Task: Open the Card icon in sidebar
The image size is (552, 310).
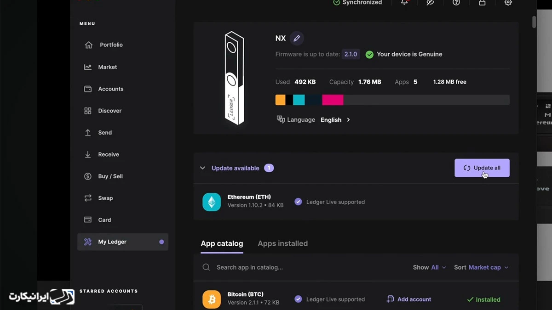Action: [88, 220]
